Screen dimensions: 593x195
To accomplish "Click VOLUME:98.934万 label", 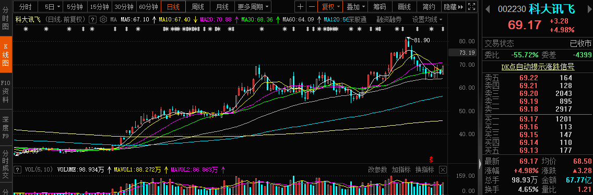I will point(80,169).
